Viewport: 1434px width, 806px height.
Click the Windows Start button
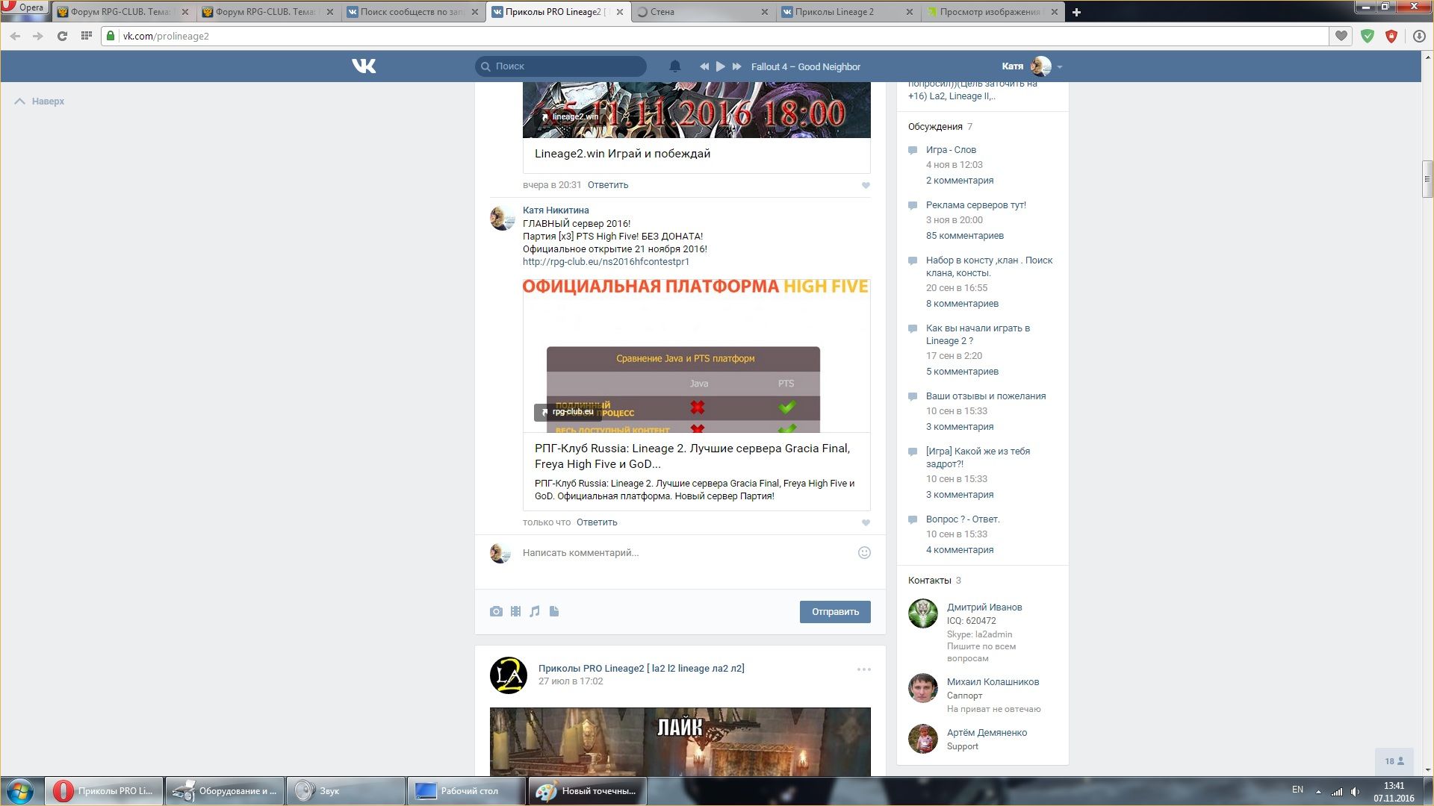click(x=20, y=791)
